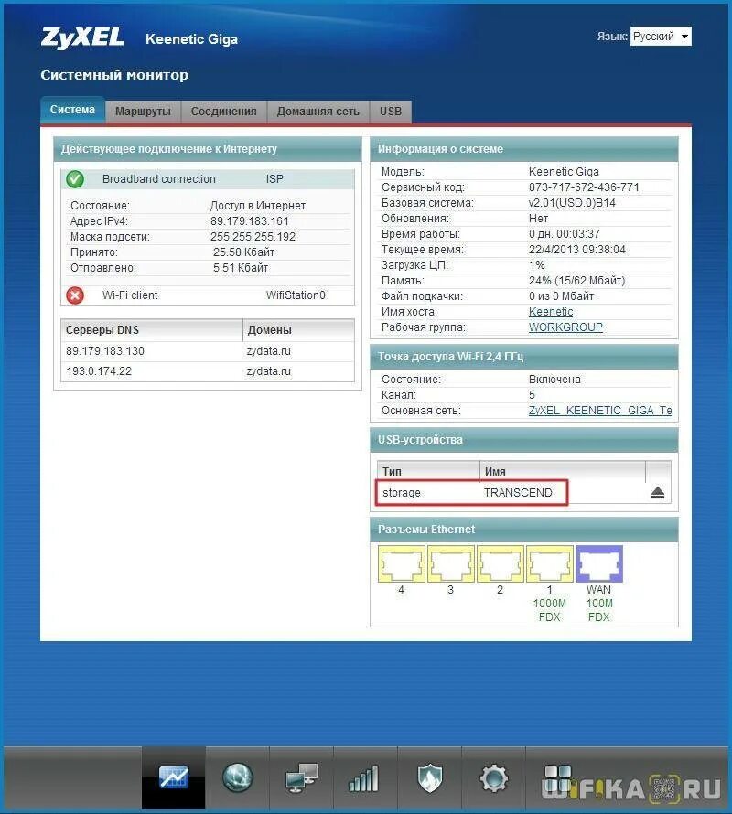Image resolution: width=732 pixels, height=814 pixels.
Task: Click the Точка доступа Wi-Fi 2,4 ГГц header
Action: [x=524, y=357]
